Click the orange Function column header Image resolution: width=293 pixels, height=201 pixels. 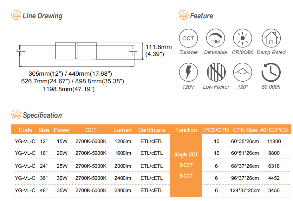[x=186, y=130]
